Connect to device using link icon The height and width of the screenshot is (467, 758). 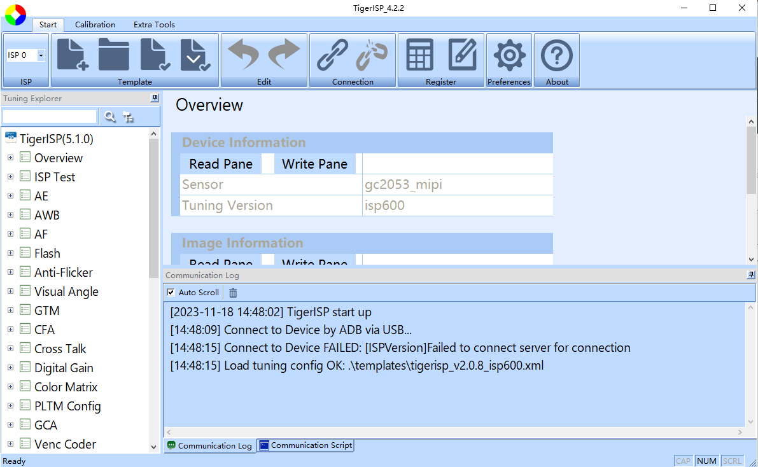click(332, 55)
